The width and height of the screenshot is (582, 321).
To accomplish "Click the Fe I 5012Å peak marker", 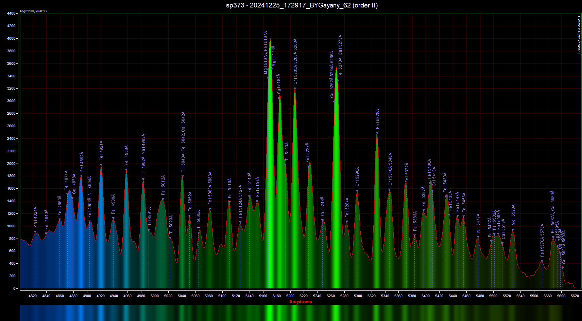I will [163, 200].
